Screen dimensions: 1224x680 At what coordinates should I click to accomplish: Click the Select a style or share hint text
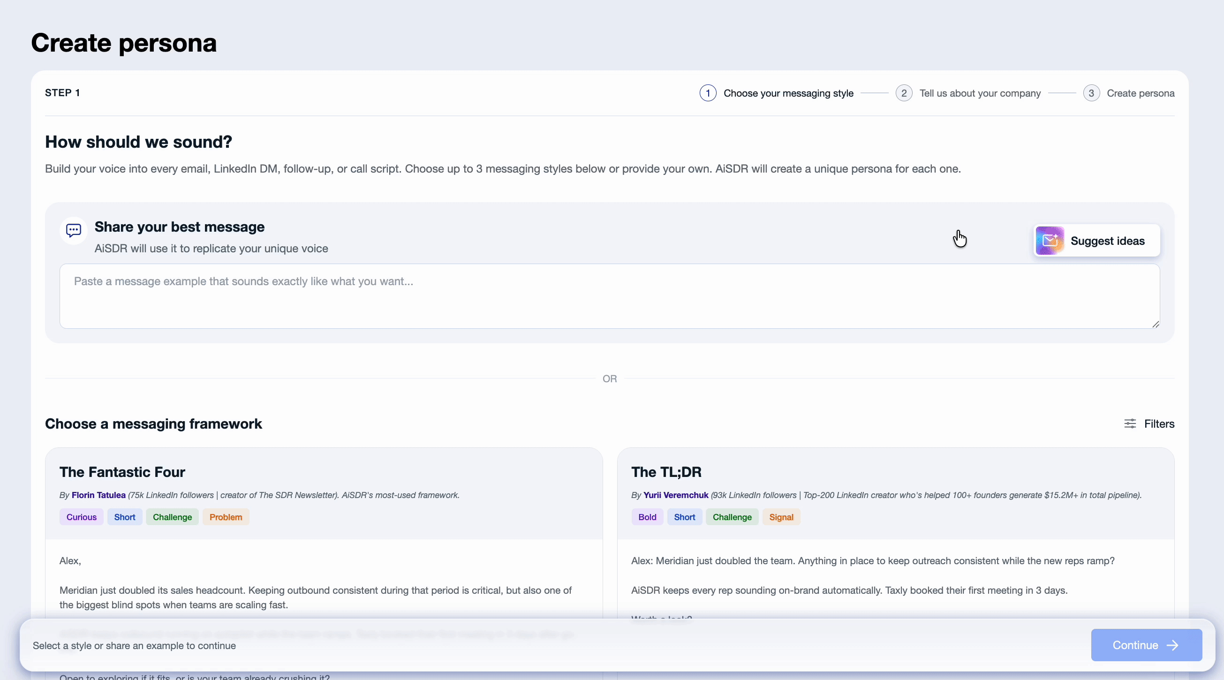[x=134, y=645]
